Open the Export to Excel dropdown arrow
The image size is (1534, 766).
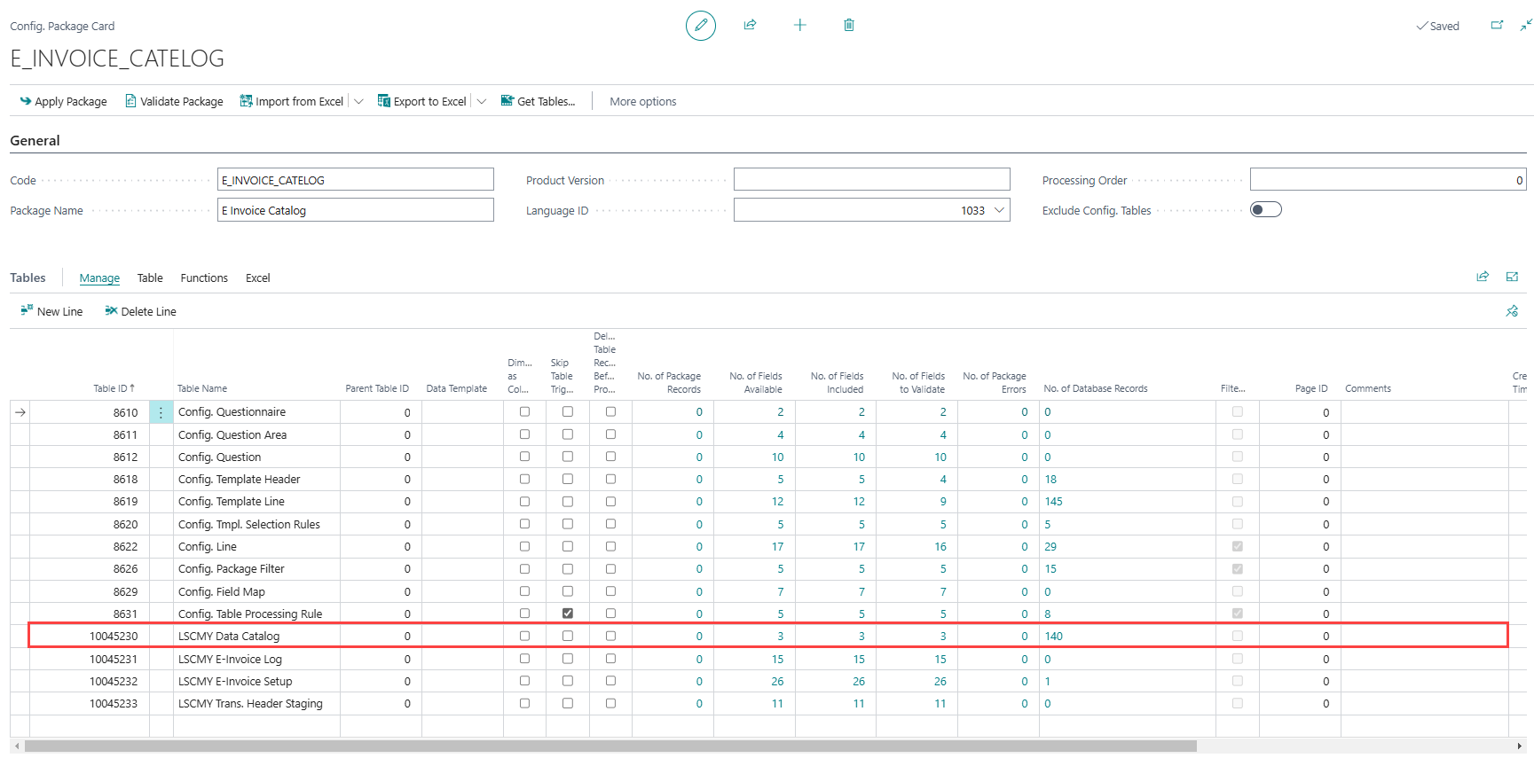click(481, 101)
